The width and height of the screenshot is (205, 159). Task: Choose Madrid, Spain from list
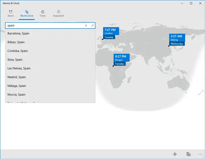[50, 77]
